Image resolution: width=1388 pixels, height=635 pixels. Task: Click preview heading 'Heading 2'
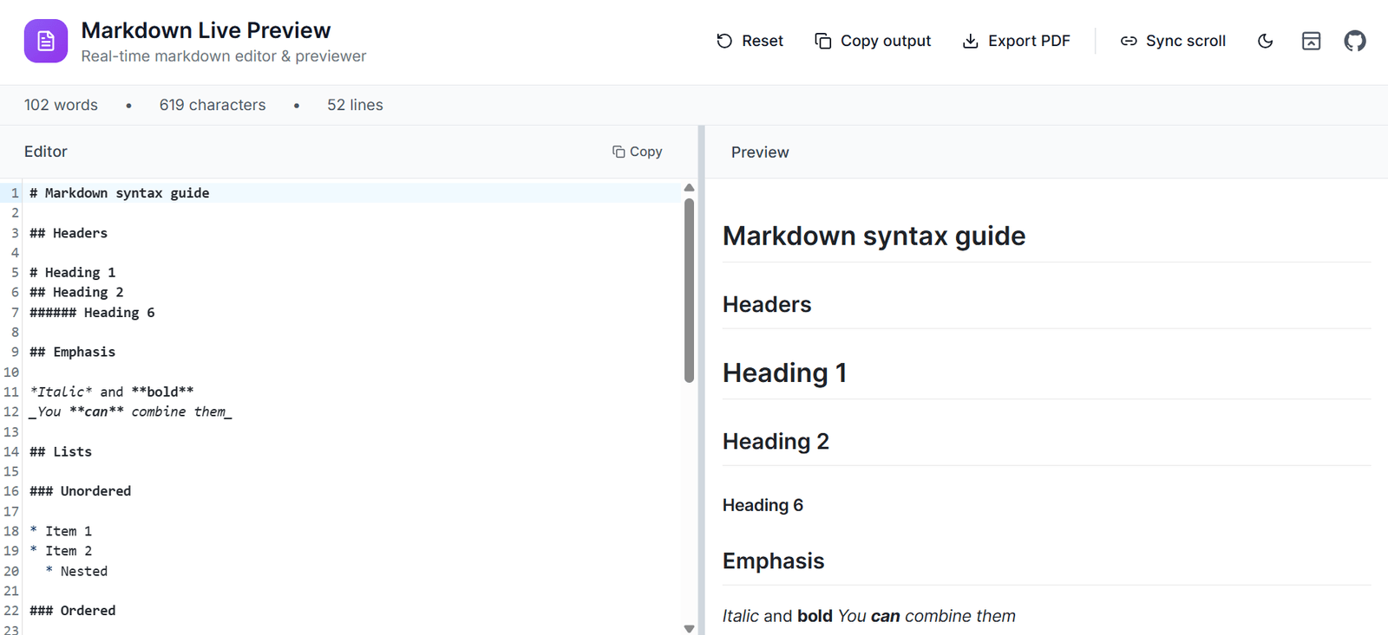(x=776, y=441)
